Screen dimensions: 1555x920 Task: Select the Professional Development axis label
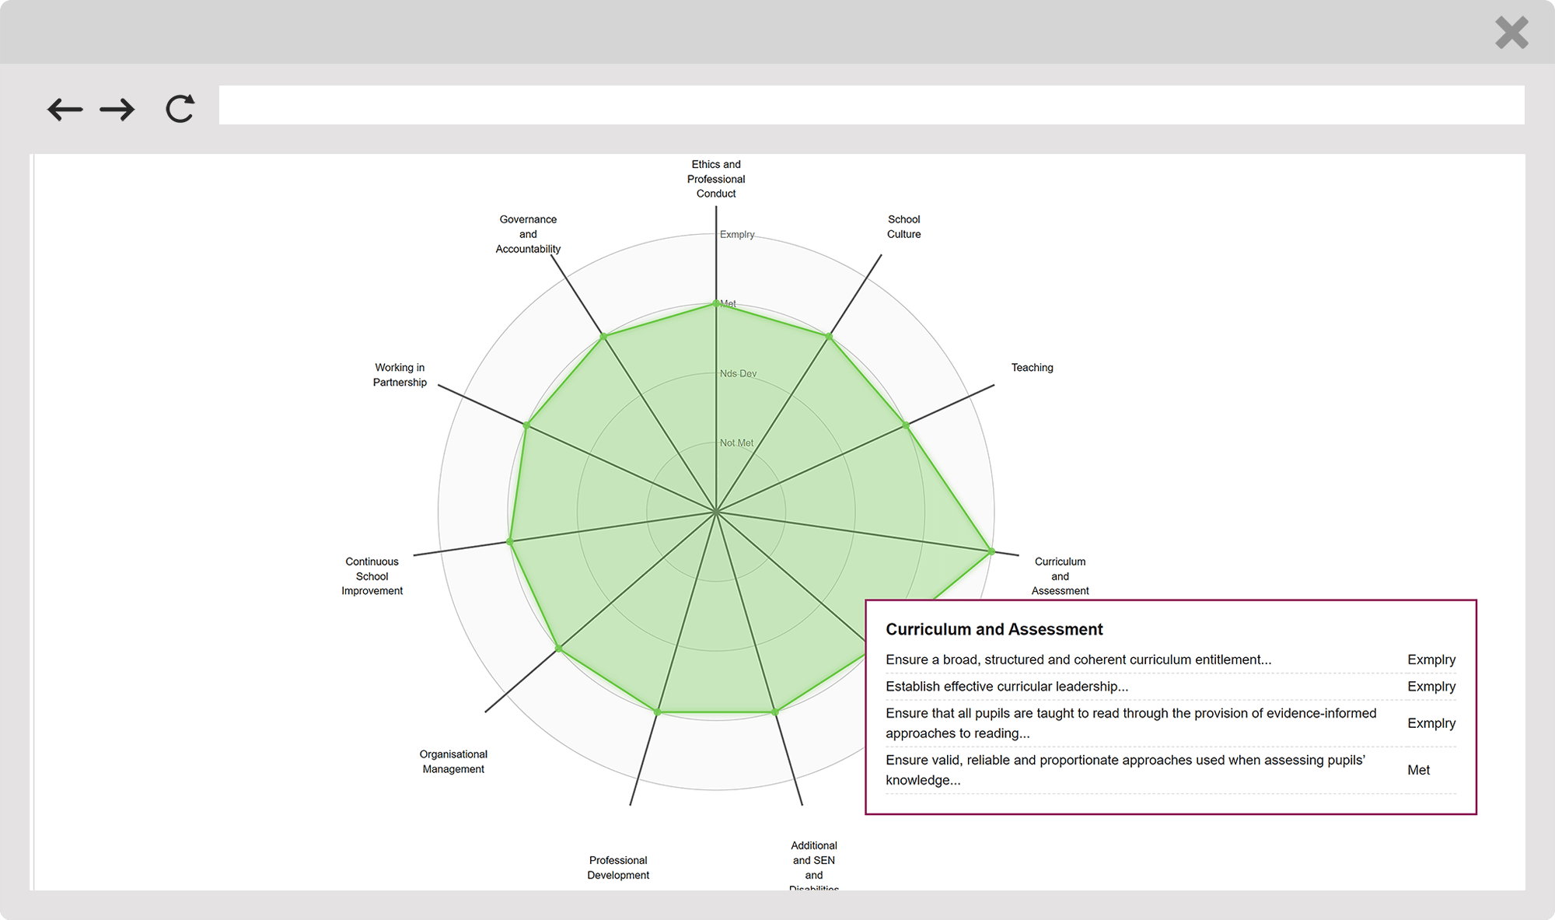click(618, 867)
